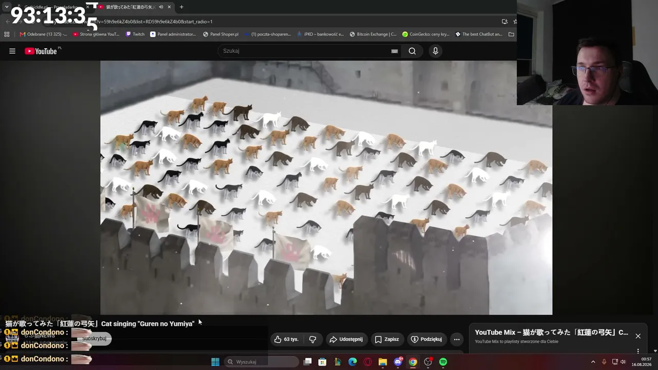This screenshot has width=658, height=370.
Task: Click the video title text
Action: coord(100,324)
